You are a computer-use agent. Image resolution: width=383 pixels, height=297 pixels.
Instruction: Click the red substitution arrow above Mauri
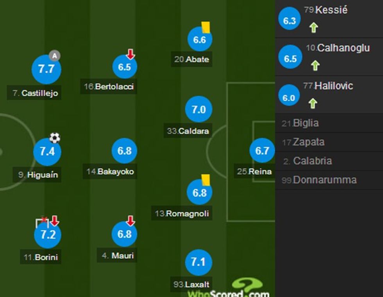coord(130,221)
